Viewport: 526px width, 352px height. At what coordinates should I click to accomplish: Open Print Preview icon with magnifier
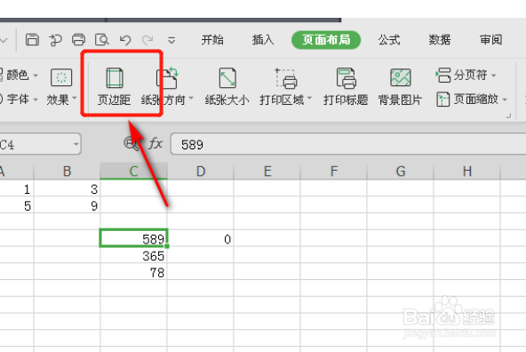point(102,40)
